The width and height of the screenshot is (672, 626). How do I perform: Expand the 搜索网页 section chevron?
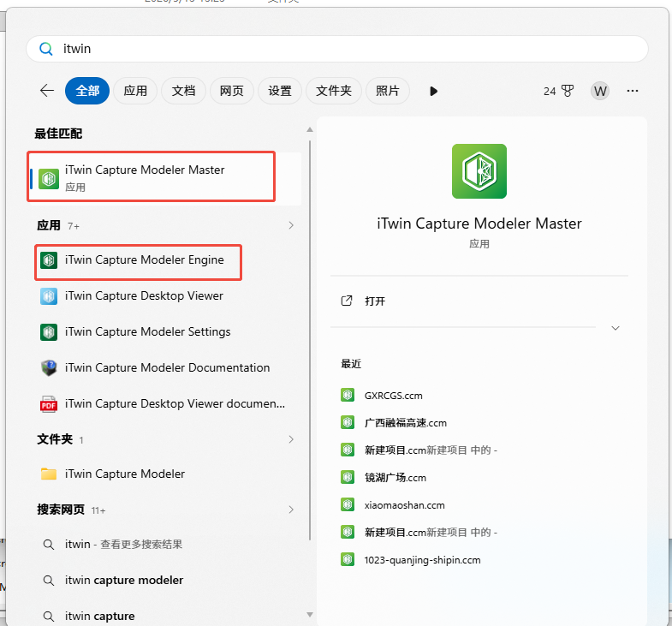coord(291,510)
